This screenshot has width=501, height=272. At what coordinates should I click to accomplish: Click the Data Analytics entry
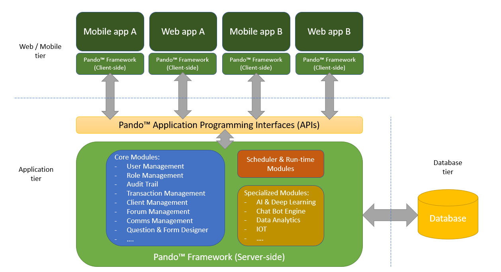pyautogui.click(x=278, y=220)
